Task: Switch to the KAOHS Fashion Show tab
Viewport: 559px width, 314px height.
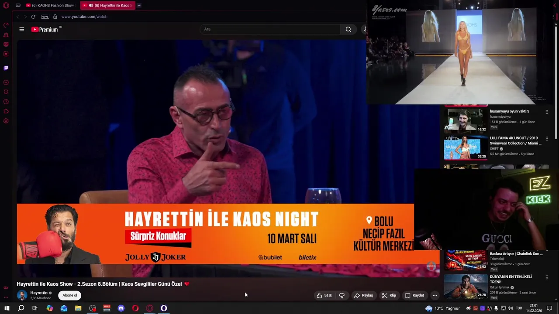Action: [50, 6]
